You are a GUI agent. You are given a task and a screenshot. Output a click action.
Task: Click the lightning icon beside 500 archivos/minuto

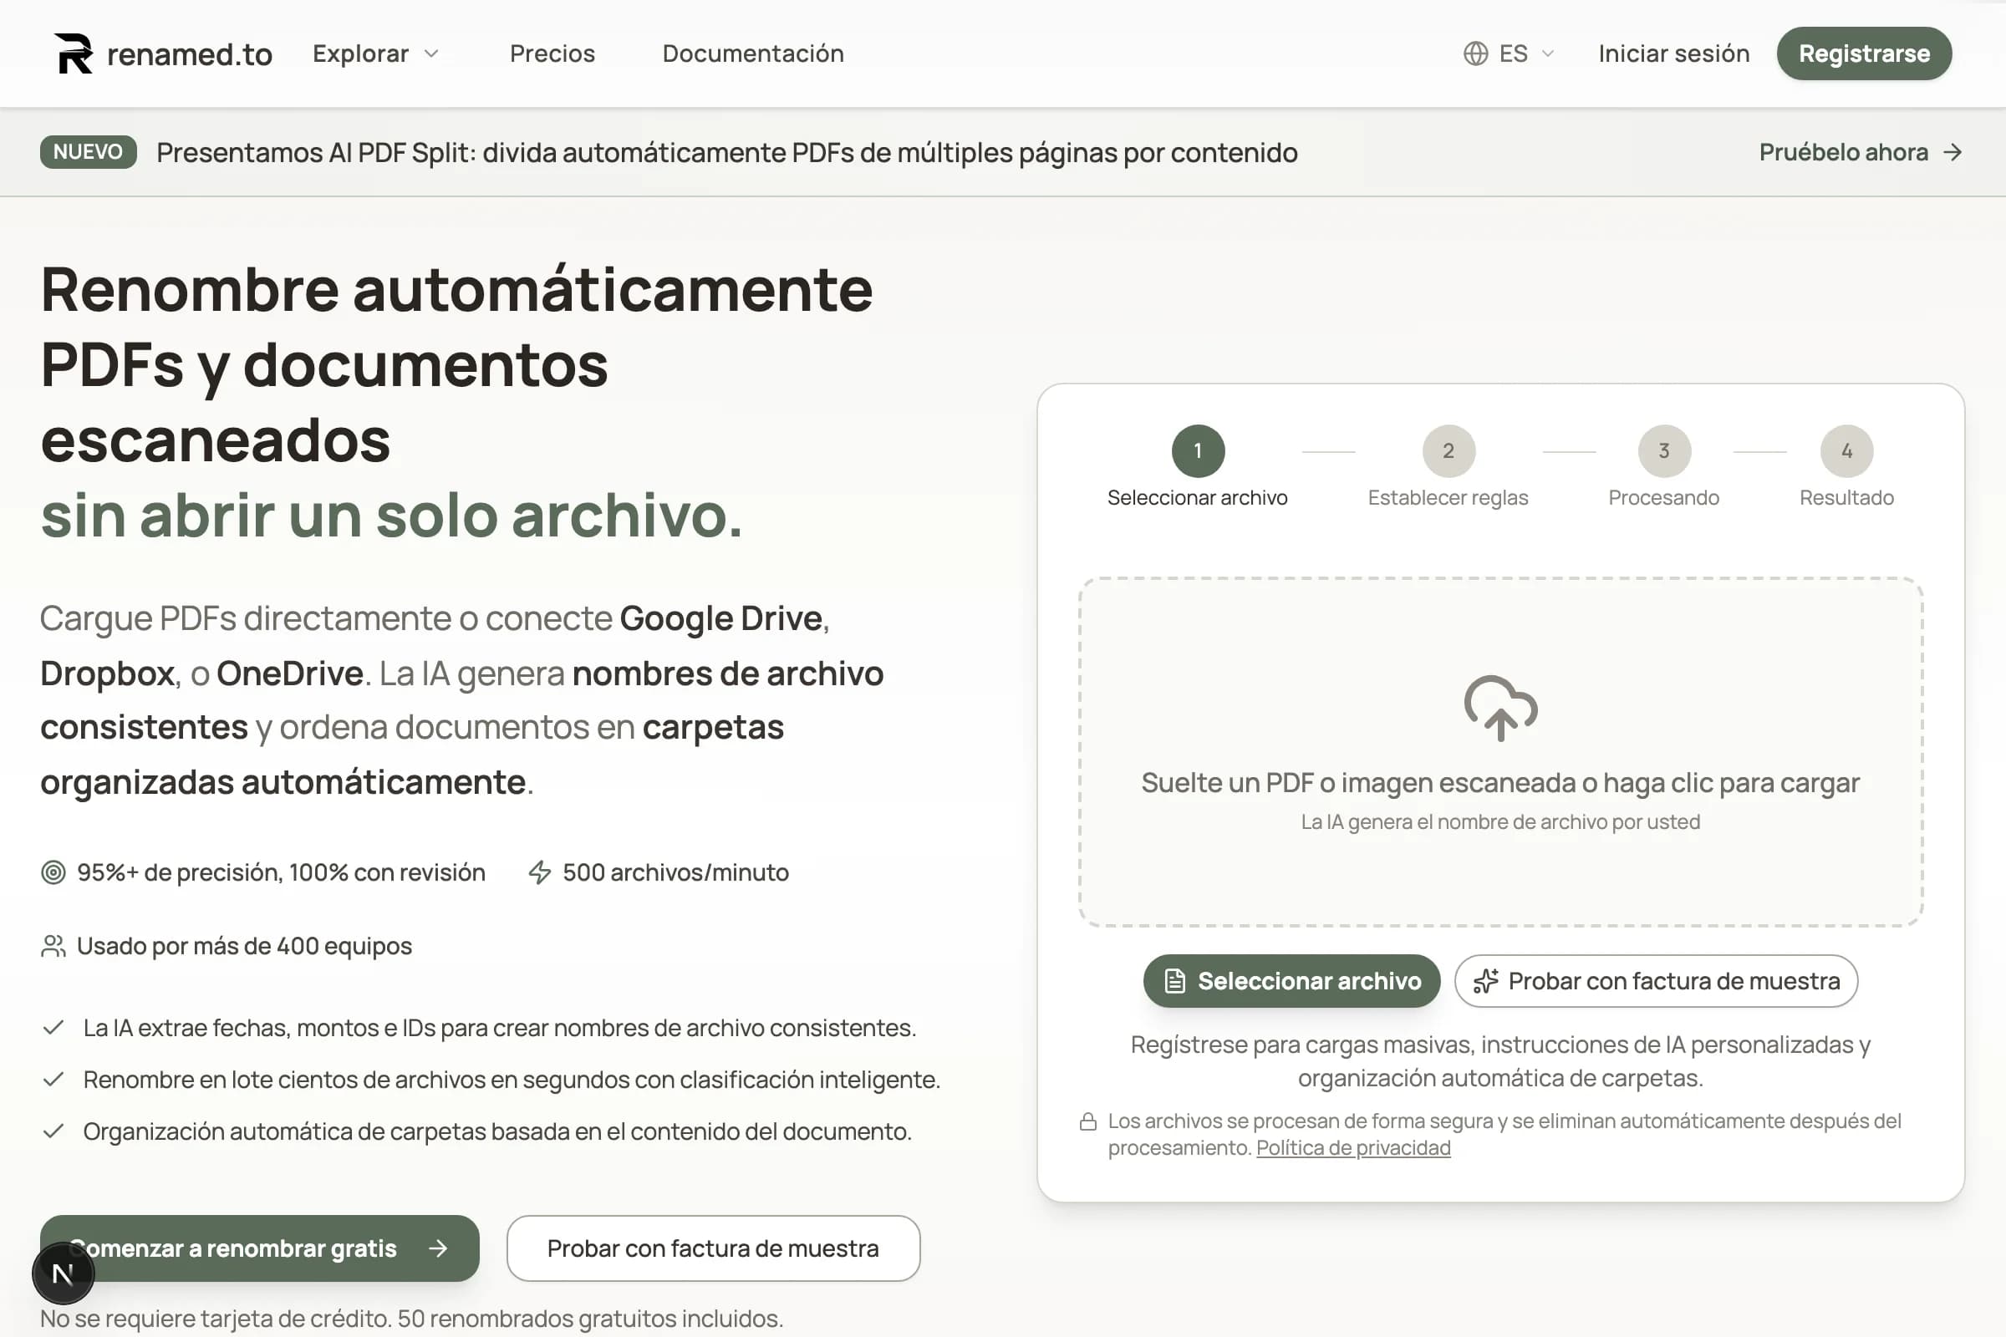point(539,872)
